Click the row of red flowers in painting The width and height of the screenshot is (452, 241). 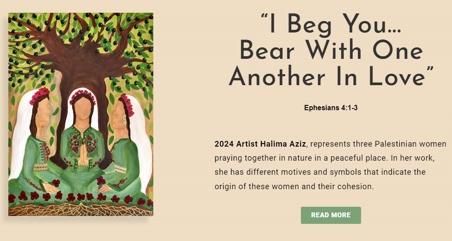[81, 197]
